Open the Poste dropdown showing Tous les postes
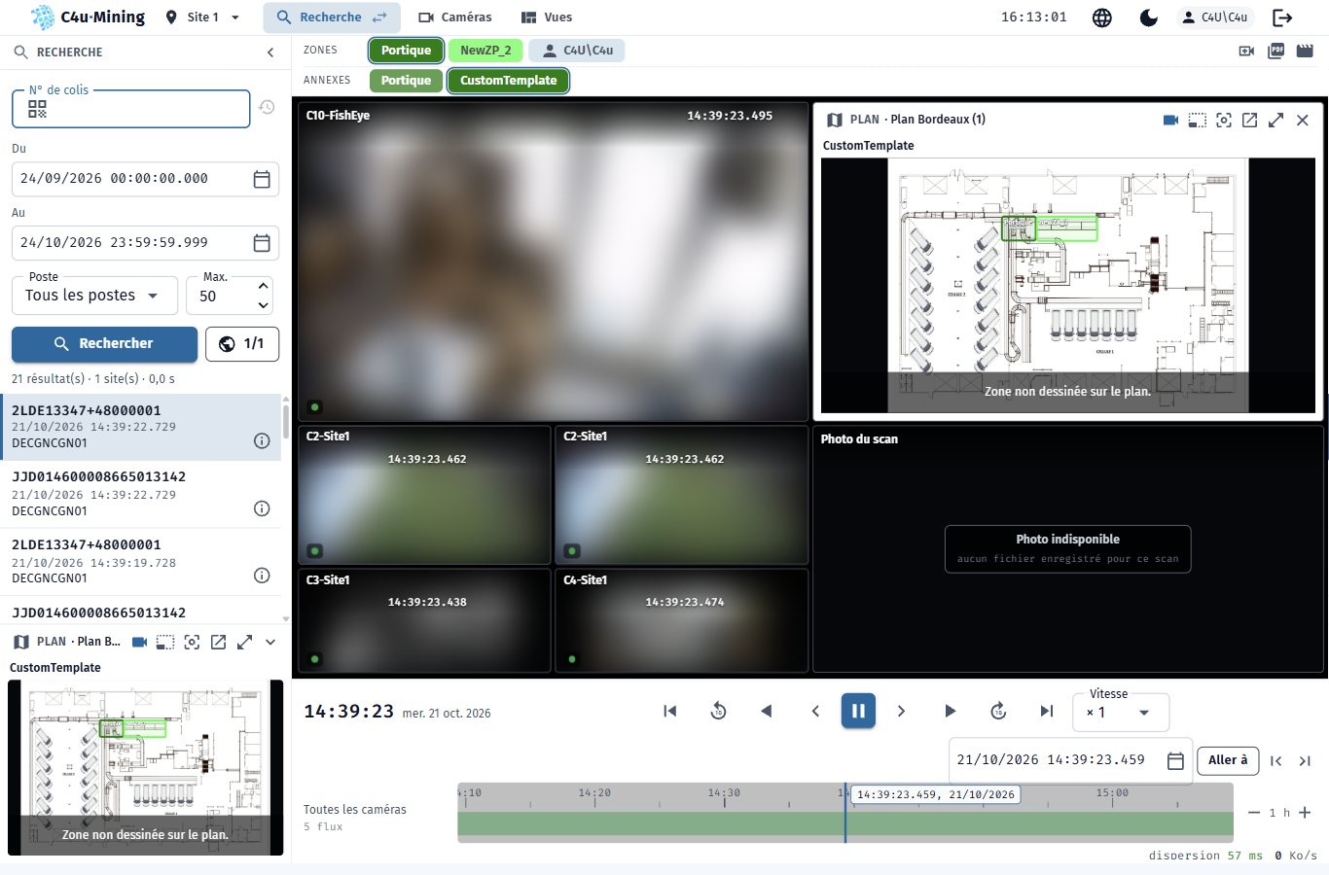The height and width of the screenshot is (875, 1329). [94, 296]
